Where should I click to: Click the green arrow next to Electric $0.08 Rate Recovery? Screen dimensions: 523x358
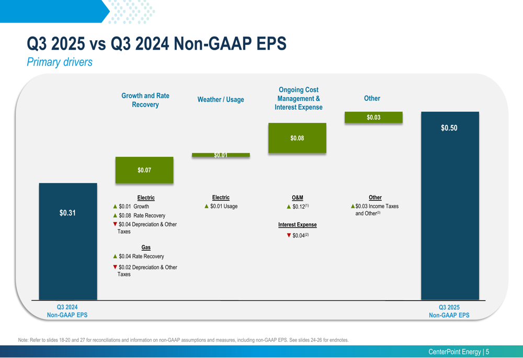115,215
